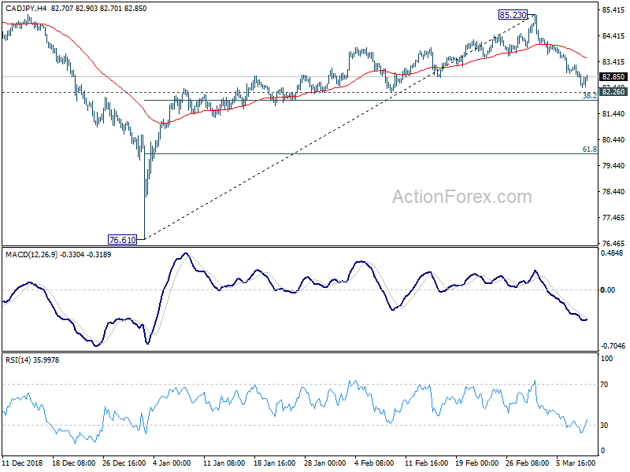
Task: Click the CADJPY,H4 chart title
Action: pos(26,8)
